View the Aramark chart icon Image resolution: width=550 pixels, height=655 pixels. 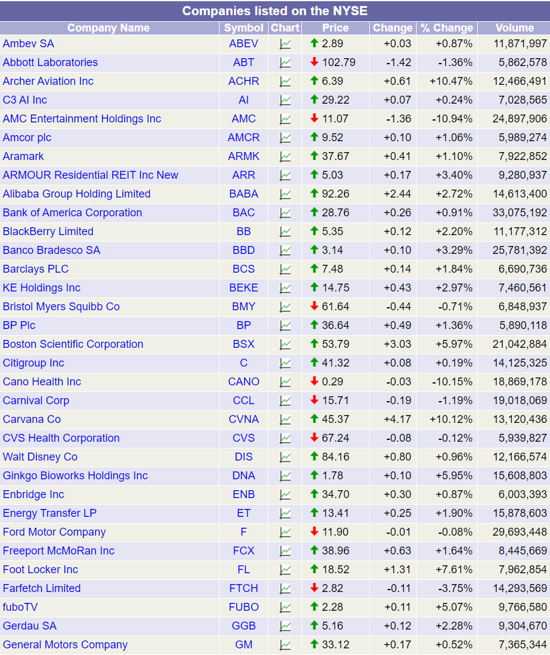pyautogui.click(x=285, y=157)
